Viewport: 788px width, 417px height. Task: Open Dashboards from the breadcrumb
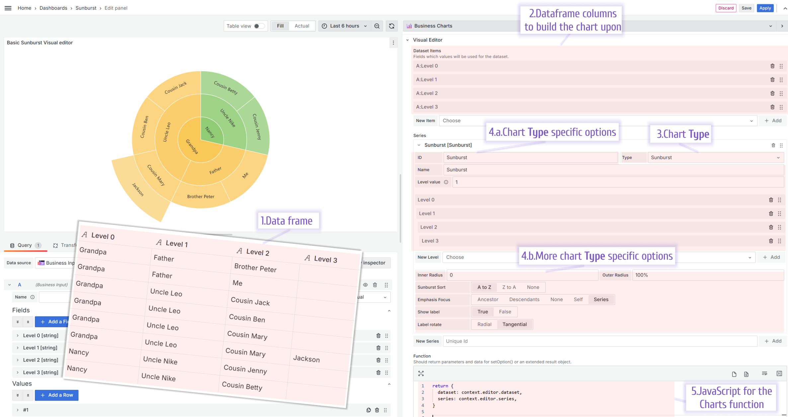53,8
